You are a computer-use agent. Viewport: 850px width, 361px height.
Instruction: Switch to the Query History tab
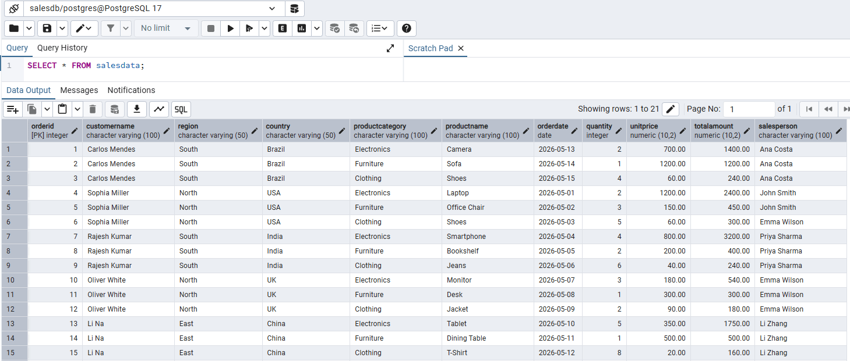click(x=62, y=48)
